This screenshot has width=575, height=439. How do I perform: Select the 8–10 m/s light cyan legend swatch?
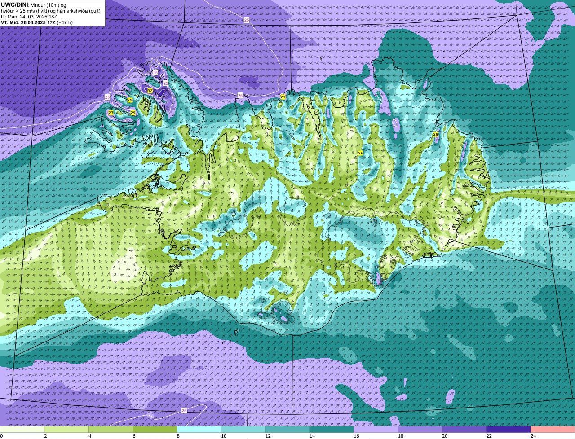point(199,429)
